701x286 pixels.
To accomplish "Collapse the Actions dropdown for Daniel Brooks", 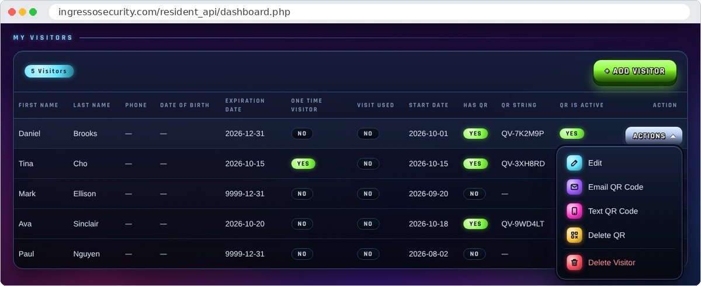I will click(654, 135).
